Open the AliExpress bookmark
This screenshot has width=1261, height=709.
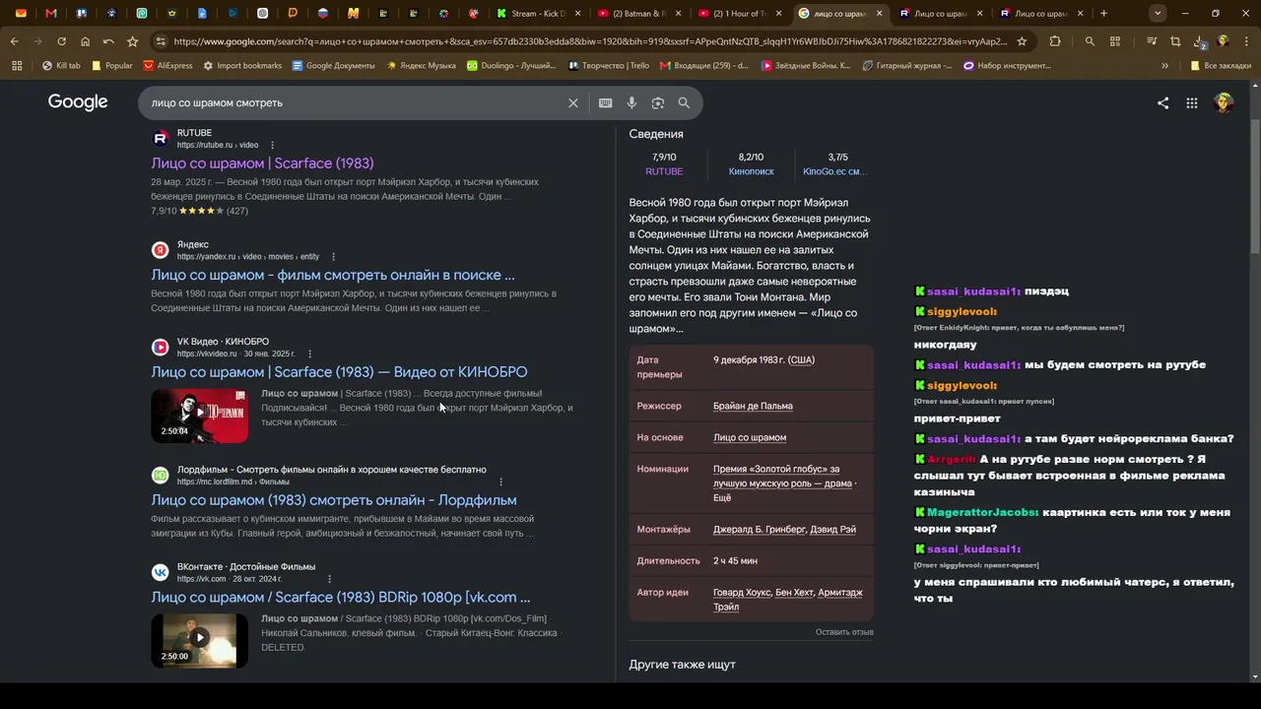click(167, 66)
